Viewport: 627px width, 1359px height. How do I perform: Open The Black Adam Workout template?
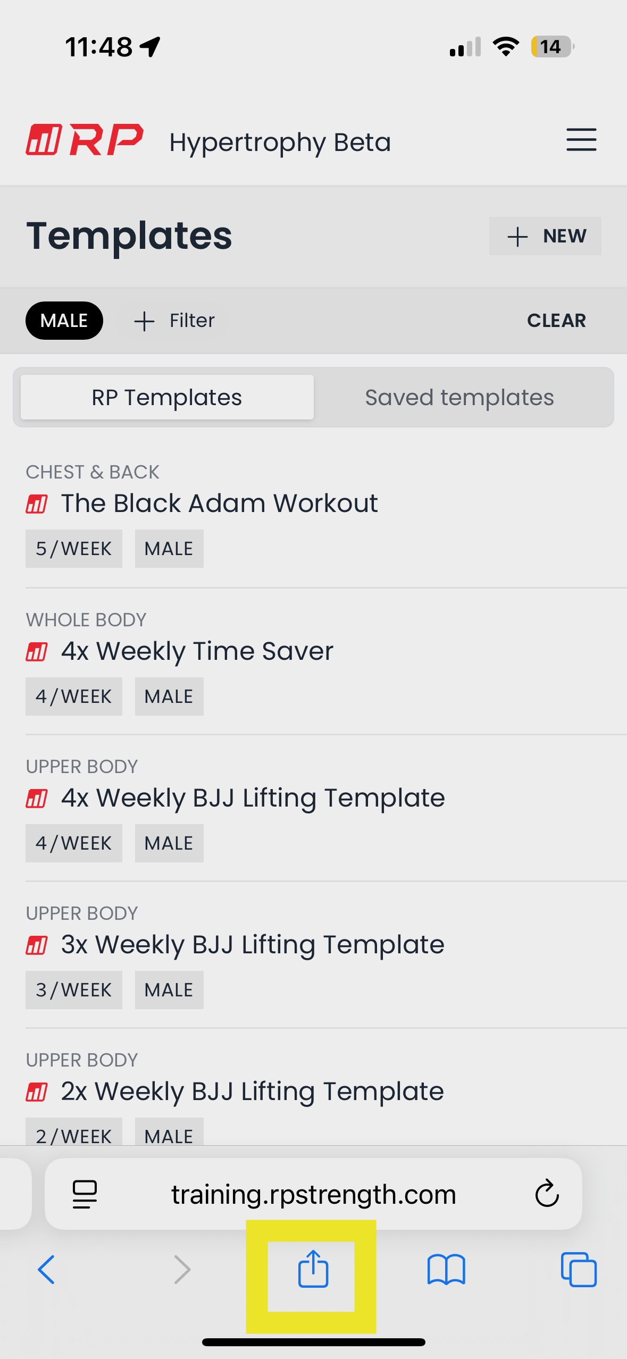tap(219, 503)
